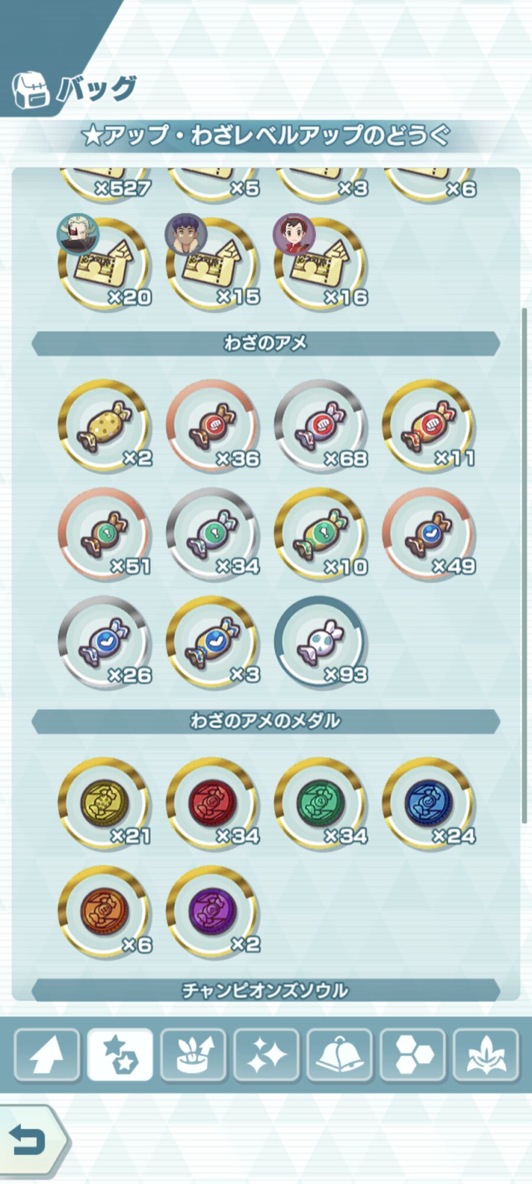The height and width of the screenshot is (1184, 532).
Task: Open the Hop power-up ticket x15
Action: pos(213,263)
